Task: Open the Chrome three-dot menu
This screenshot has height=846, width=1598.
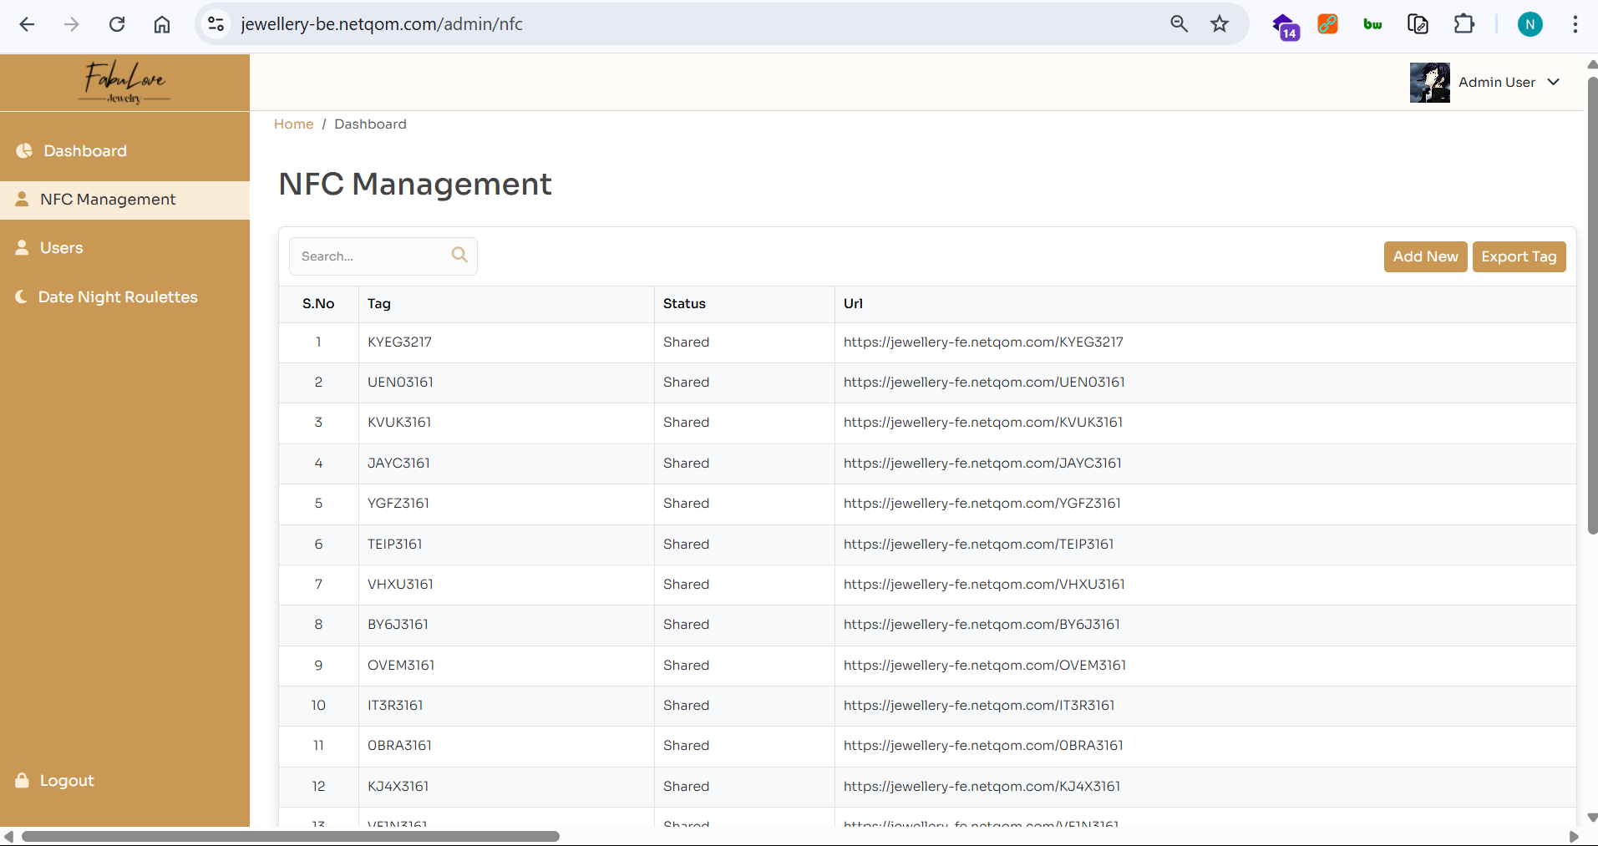Action: coord(1575,24)
